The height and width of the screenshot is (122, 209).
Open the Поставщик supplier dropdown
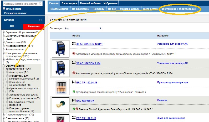[83, 28]
